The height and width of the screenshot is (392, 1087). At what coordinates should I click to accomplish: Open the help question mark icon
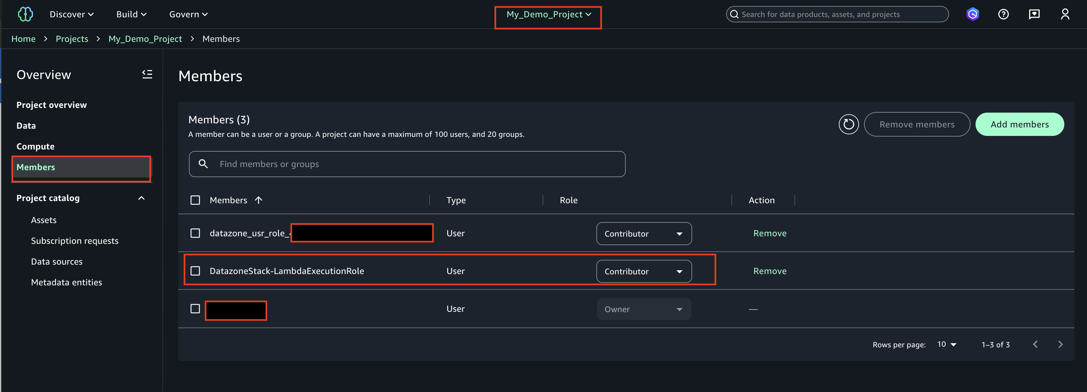click(x=1003, y=14)
